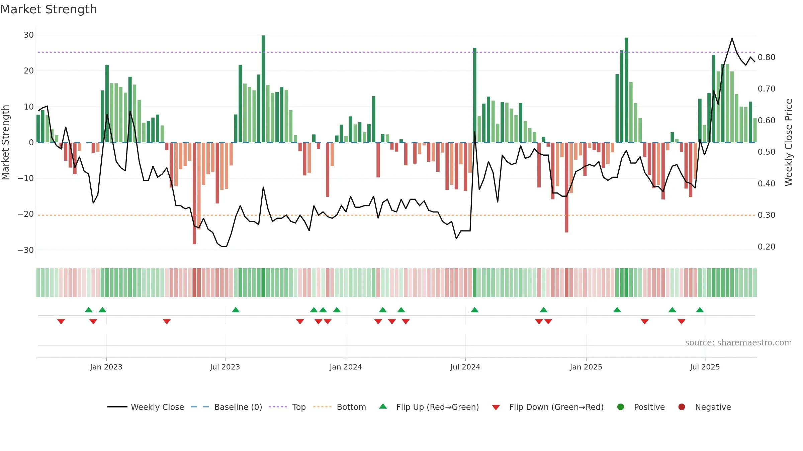Click the green Flip Up triangle in the legend

(383, 406)
